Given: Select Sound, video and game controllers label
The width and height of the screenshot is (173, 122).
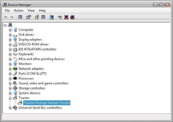Looking at the screenshot, I should pyautogui.click(x=44, y=83).
